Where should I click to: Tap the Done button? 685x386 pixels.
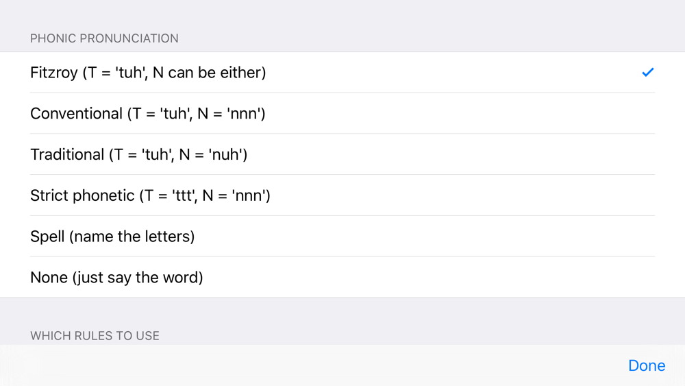647,365
